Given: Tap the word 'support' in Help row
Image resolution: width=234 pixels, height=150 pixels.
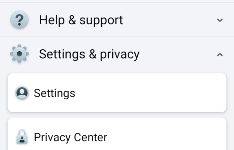Looking at the screenshot, I should click(101, 21).
